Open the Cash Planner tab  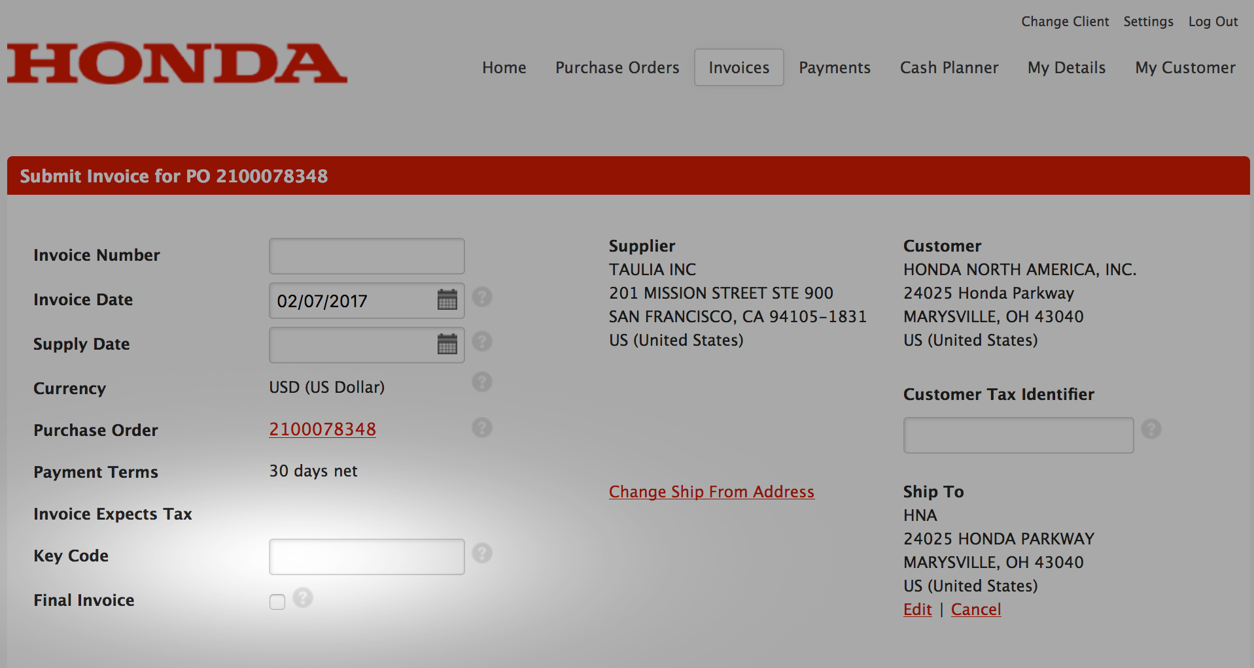pos(949,67)
